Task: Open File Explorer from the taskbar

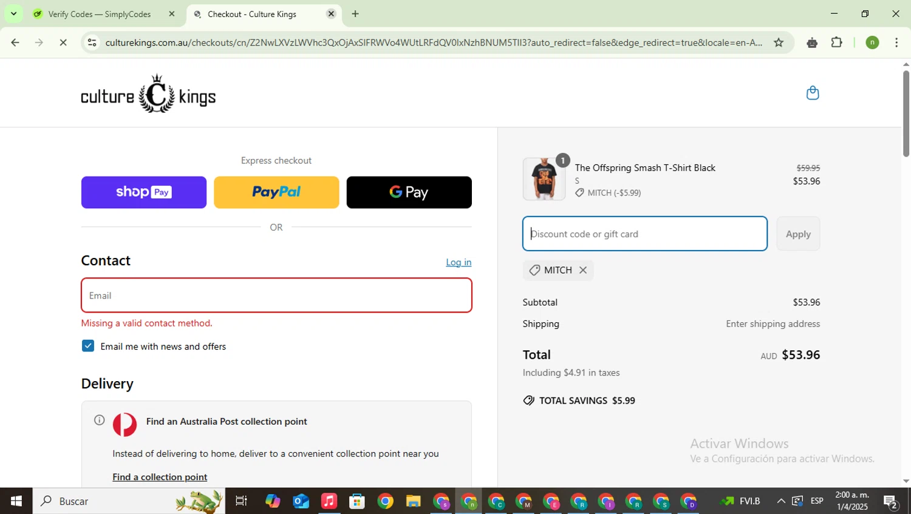Action: 414,501
